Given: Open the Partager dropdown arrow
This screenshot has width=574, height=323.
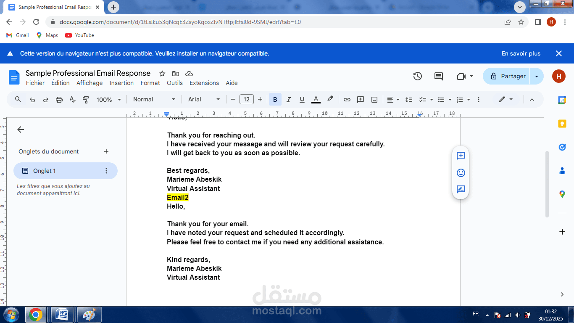Looking at the screenshot, I should tap(537, 76).
